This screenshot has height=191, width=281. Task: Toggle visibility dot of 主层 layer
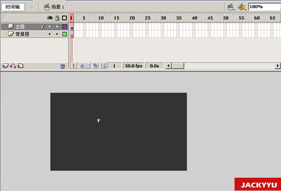coord(50,27)
